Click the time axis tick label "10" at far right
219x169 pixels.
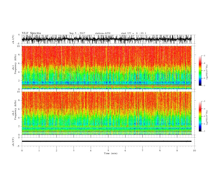[194, 150]
